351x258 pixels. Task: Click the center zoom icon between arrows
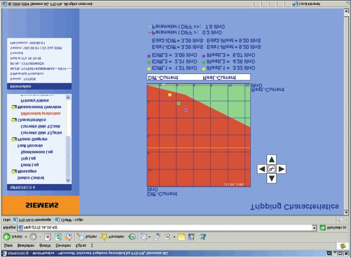tap(271, 169)
